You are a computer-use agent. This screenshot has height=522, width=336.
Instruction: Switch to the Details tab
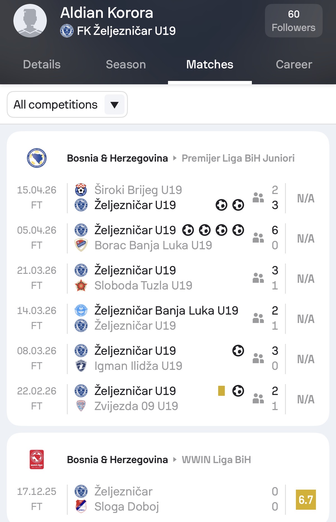coord(42,64)
